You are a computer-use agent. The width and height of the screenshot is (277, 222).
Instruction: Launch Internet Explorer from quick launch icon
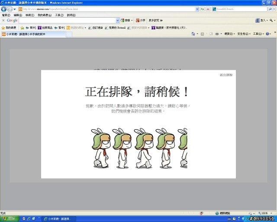(x=29, y=219)
